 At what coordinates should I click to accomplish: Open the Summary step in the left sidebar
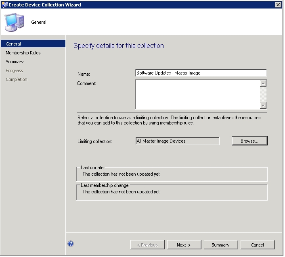pos(15,62)
